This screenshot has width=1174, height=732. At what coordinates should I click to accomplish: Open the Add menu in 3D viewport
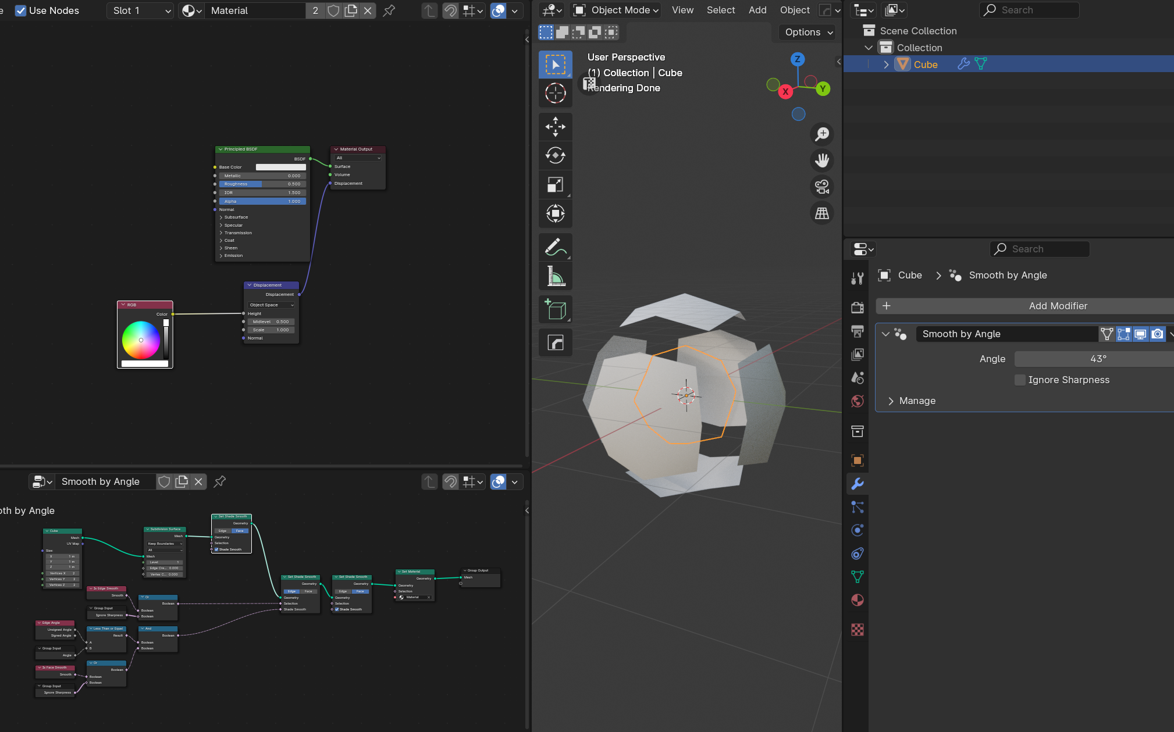(757, 10)
